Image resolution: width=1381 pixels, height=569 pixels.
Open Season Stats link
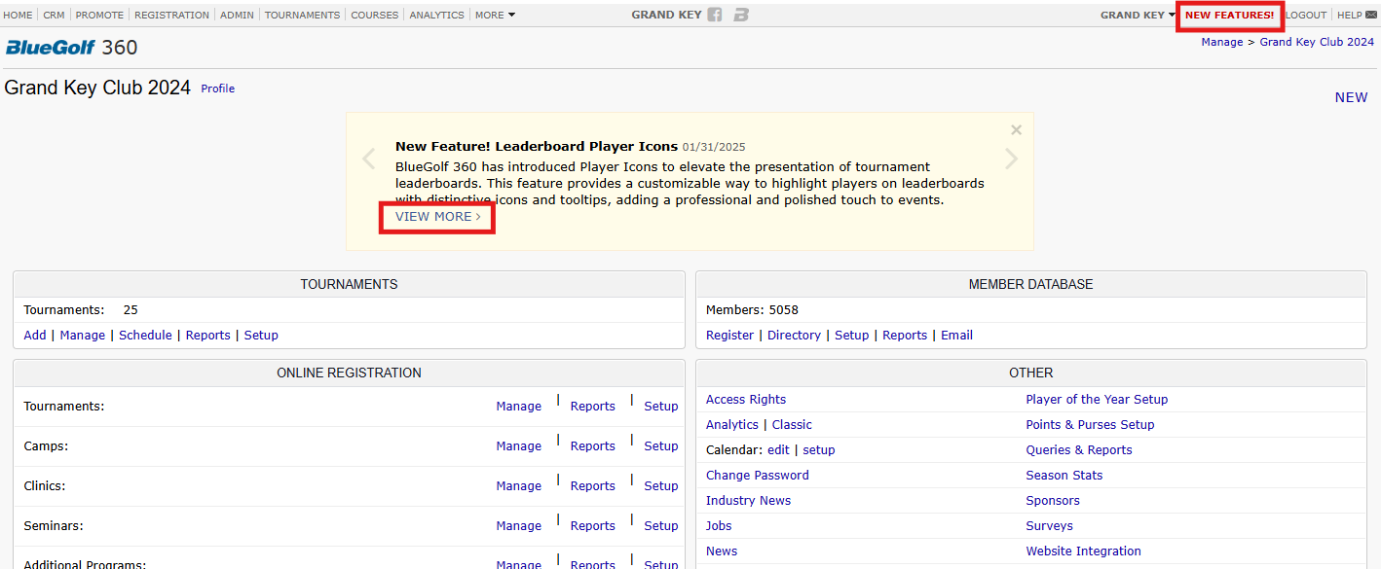[x=1064, y=476]
